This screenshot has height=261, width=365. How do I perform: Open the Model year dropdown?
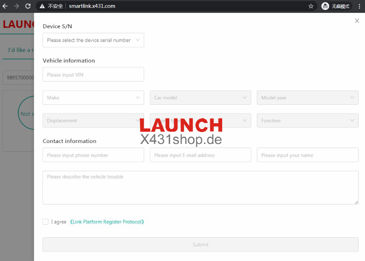[x=307, y=97]
